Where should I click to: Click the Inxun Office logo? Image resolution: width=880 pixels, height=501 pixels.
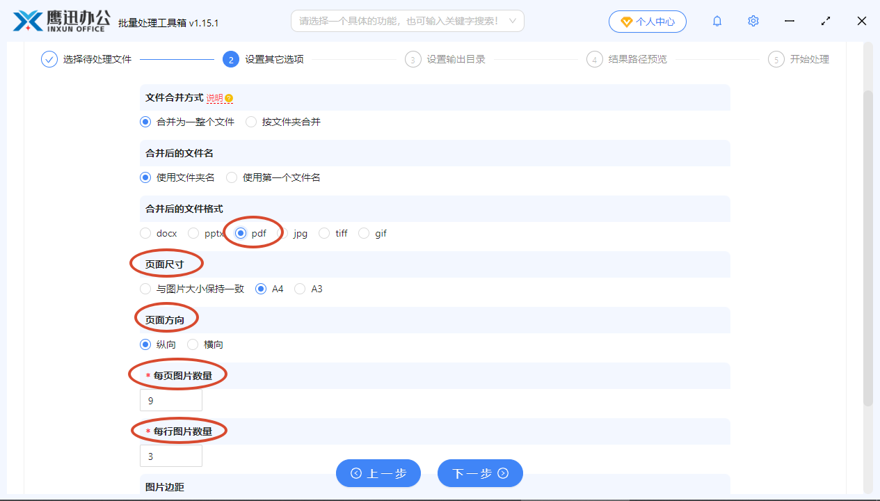(61, 21)
